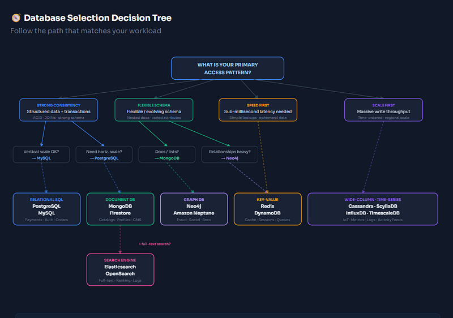Click 'Catalogs · Profiles · CMS' caption

120,220
